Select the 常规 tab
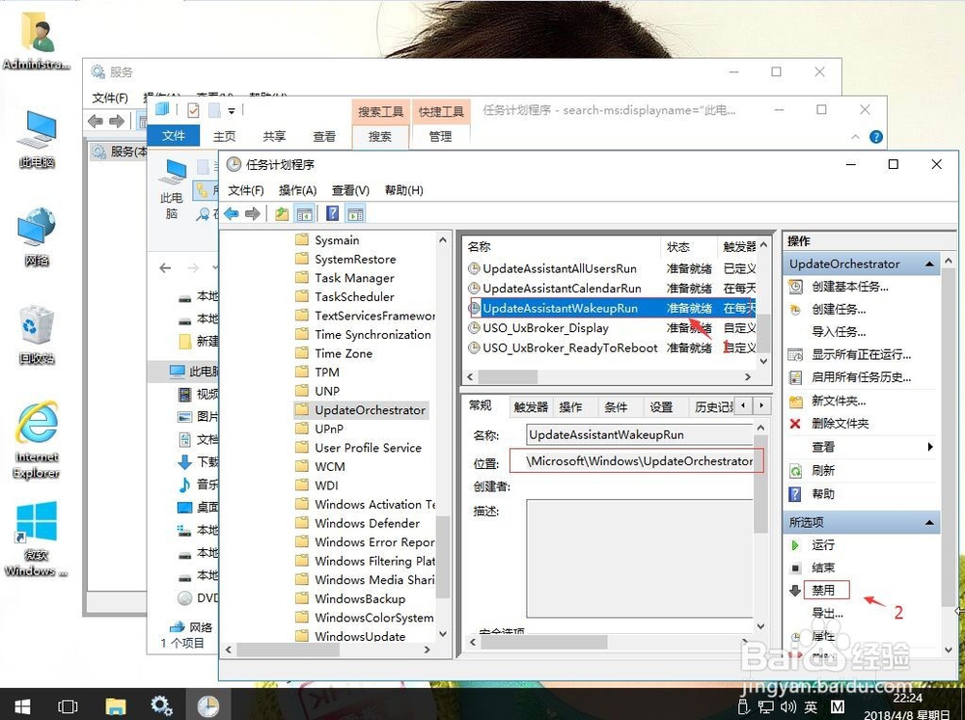Image resolution: width=965 pixels, height=720 pixels. 481,405
